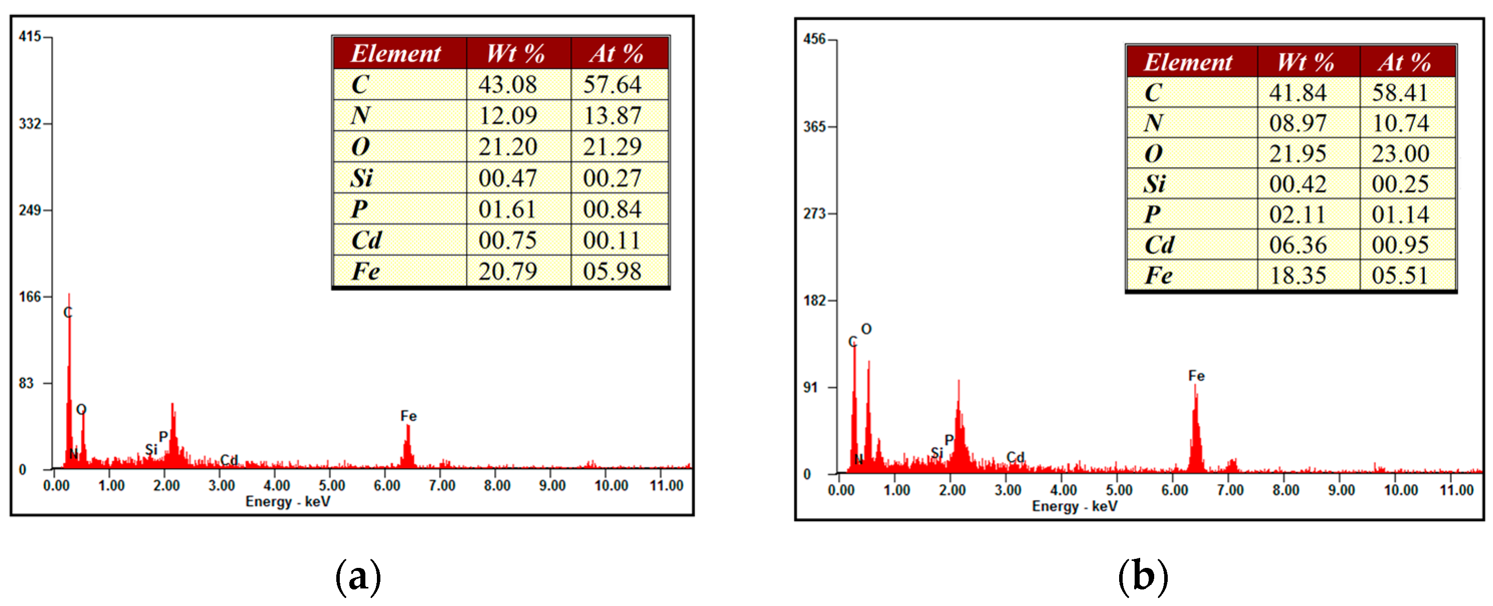Image resolution: width=1493 pixels, height=606 pixels.
Task: Select the Fe wt% value 20.79 in table (a)
Action: 508,271
